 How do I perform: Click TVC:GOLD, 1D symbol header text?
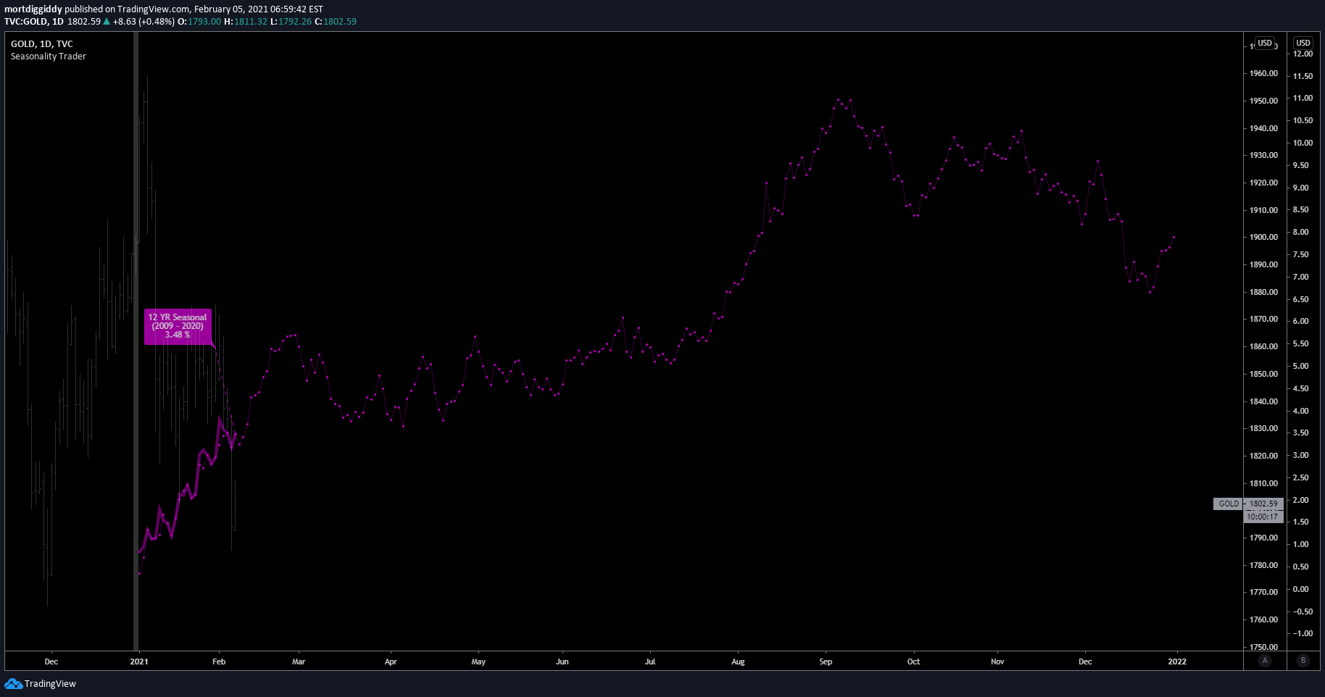(x=34, y=22)
